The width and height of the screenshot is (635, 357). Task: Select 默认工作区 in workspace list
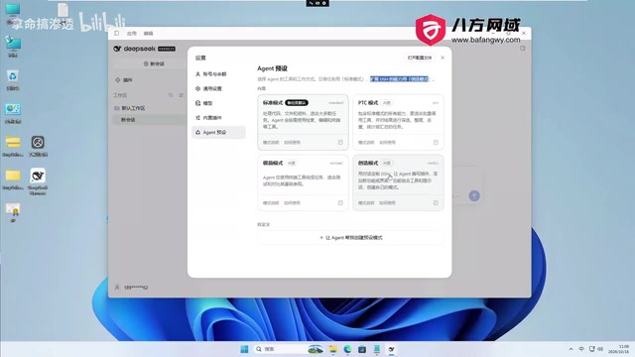(x=130, y=108)
